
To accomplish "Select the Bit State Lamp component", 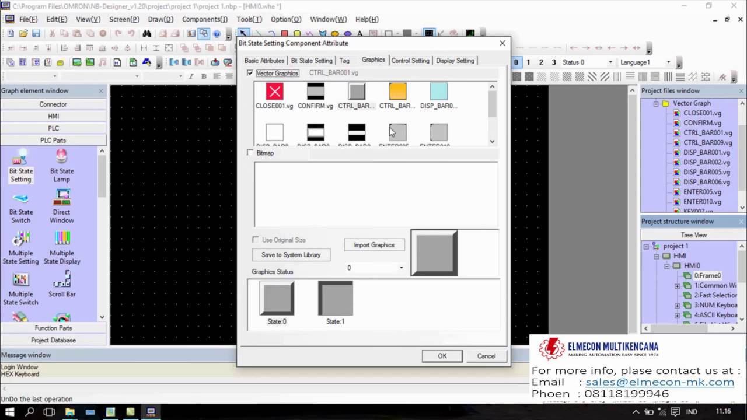I will 62,166.
